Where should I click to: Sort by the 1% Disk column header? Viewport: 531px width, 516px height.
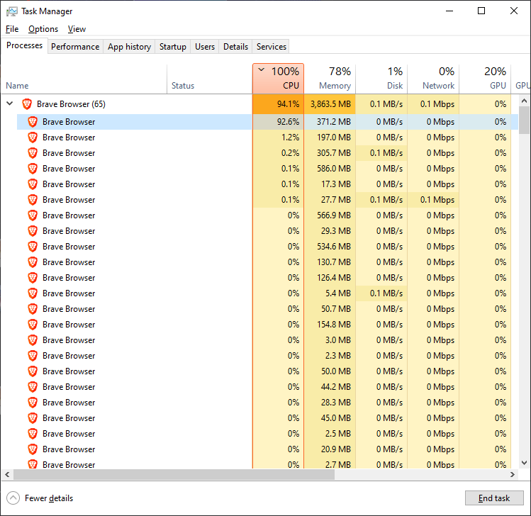[381, 79]
